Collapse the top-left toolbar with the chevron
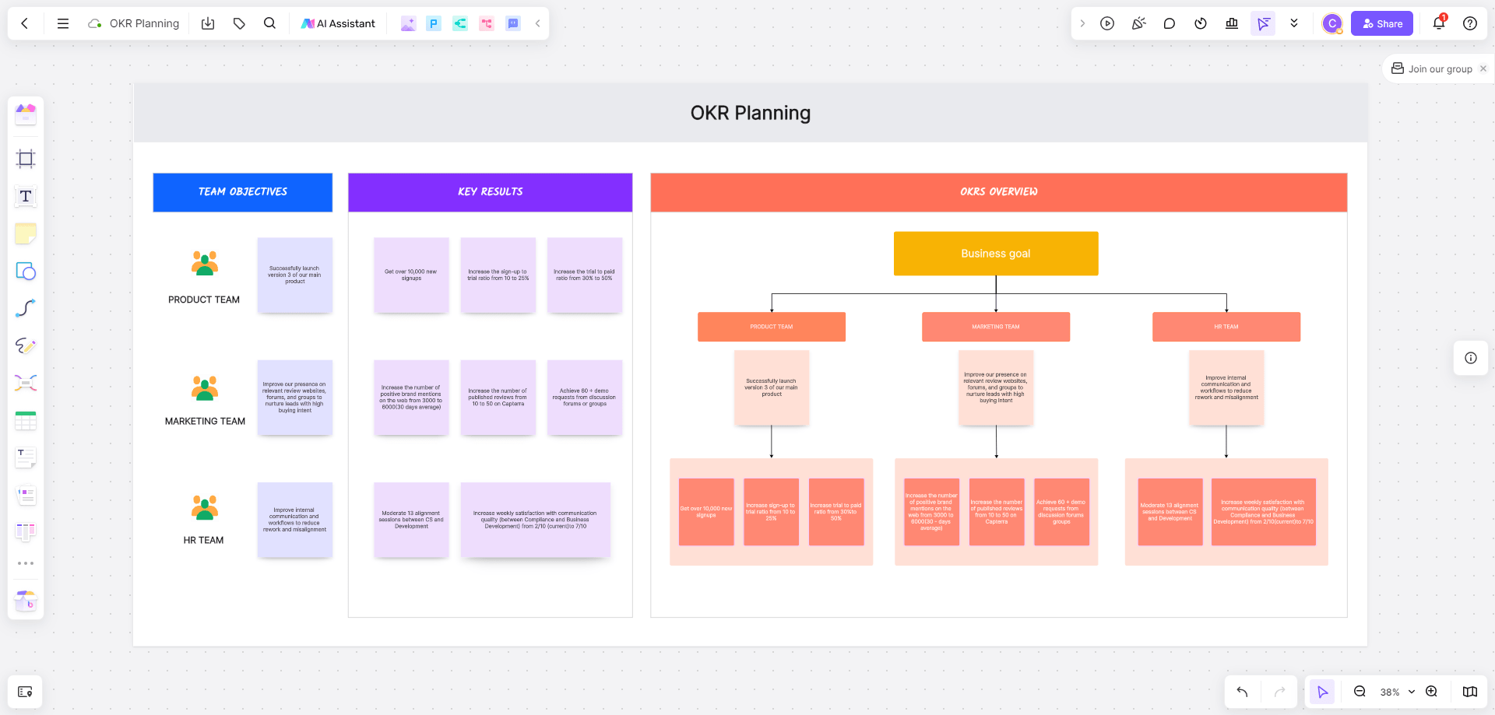 [x=537, y=23]
